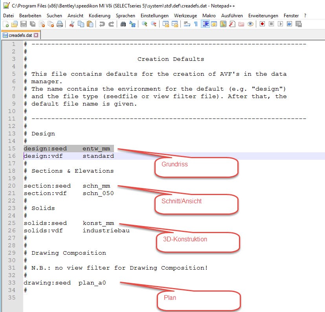Open the Werkzeuge menu
The height and width of the screenshot is (312, 325).
point(185,16)
